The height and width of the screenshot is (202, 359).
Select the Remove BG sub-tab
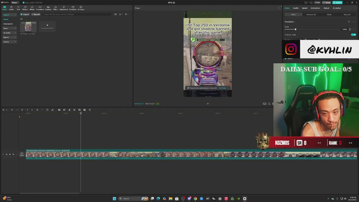pos(311,14)
